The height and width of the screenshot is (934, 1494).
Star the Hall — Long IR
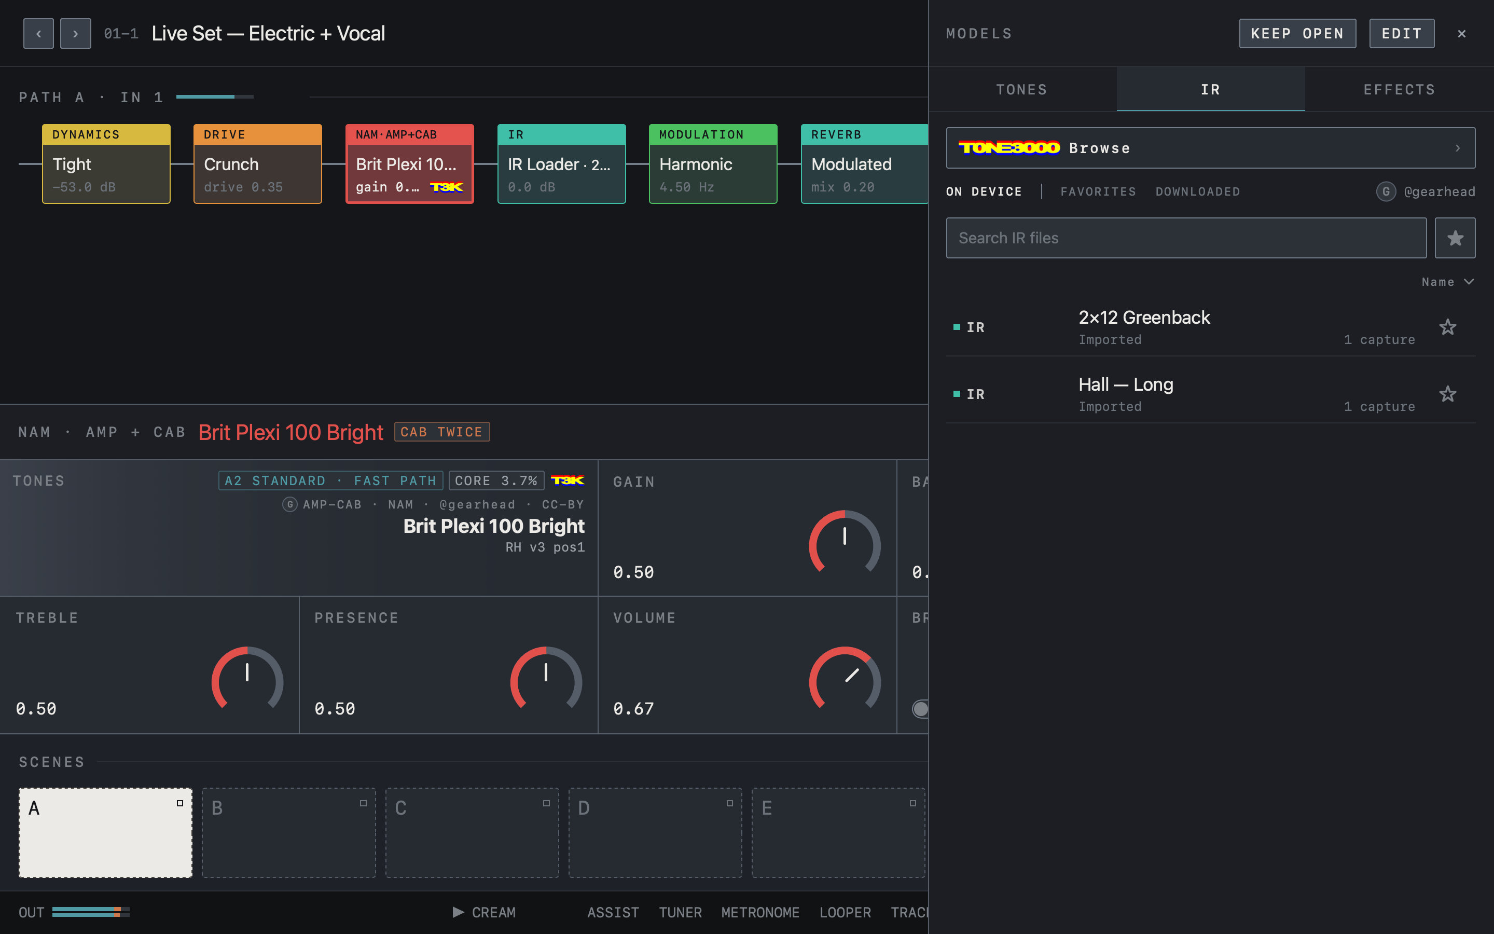coord(1448,394)
